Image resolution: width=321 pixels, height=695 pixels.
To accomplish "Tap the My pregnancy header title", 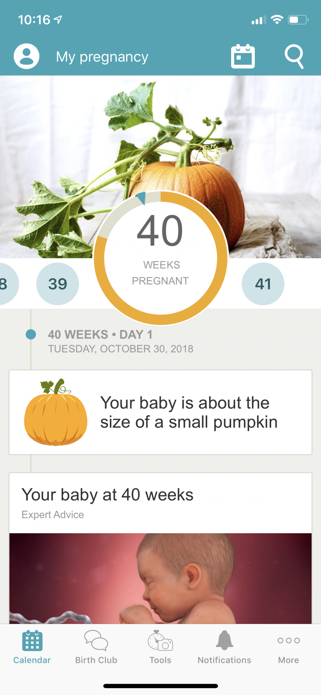I will 102,57.
